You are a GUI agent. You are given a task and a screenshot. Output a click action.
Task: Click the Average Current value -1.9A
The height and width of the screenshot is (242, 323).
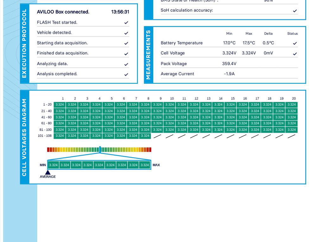(229, 74)
